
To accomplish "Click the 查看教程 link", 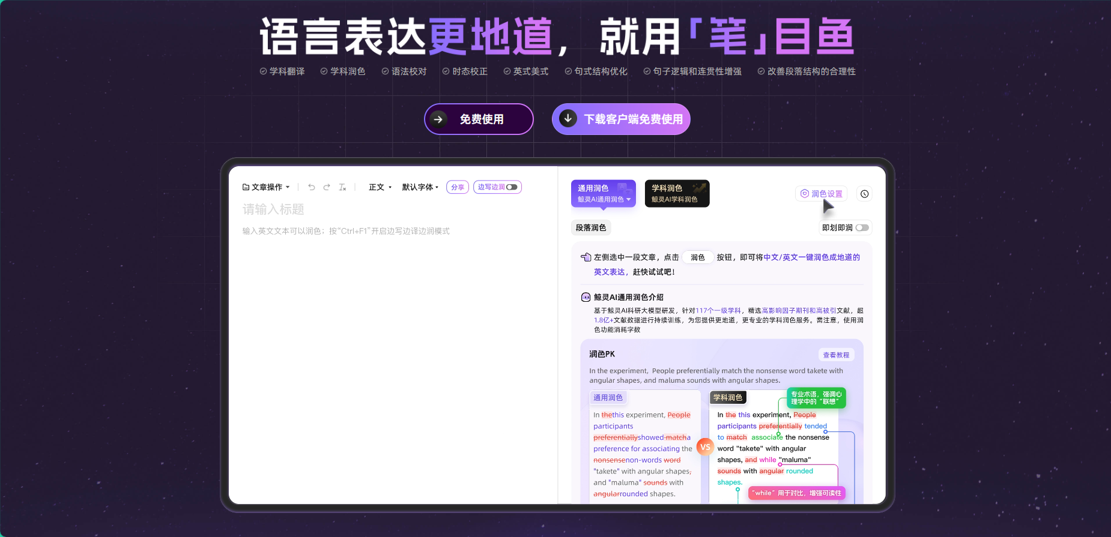I will point(836,355).
